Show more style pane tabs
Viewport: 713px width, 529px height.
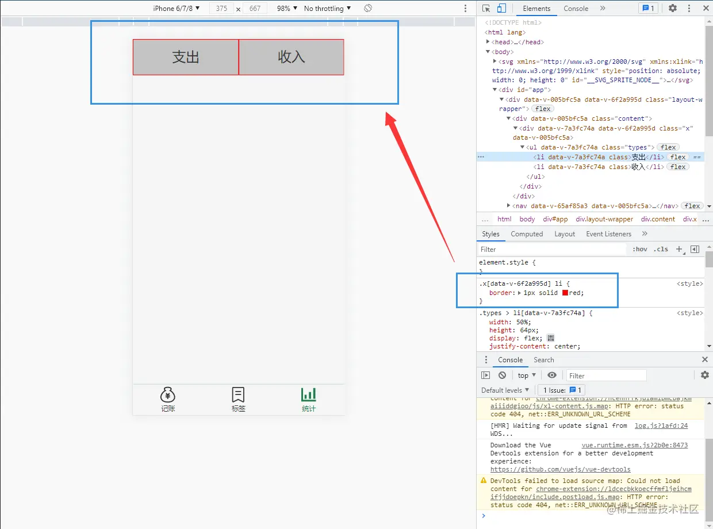point(645,234)
